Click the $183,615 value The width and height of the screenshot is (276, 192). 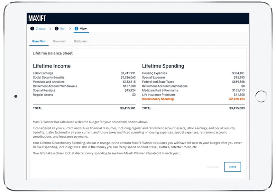point(129,82)
